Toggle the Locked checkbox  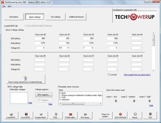click(109, 75)
